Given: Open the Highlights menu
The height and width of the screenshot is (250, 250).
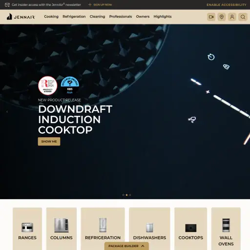Looking at the screenshot, I should [x=163, y=17].
